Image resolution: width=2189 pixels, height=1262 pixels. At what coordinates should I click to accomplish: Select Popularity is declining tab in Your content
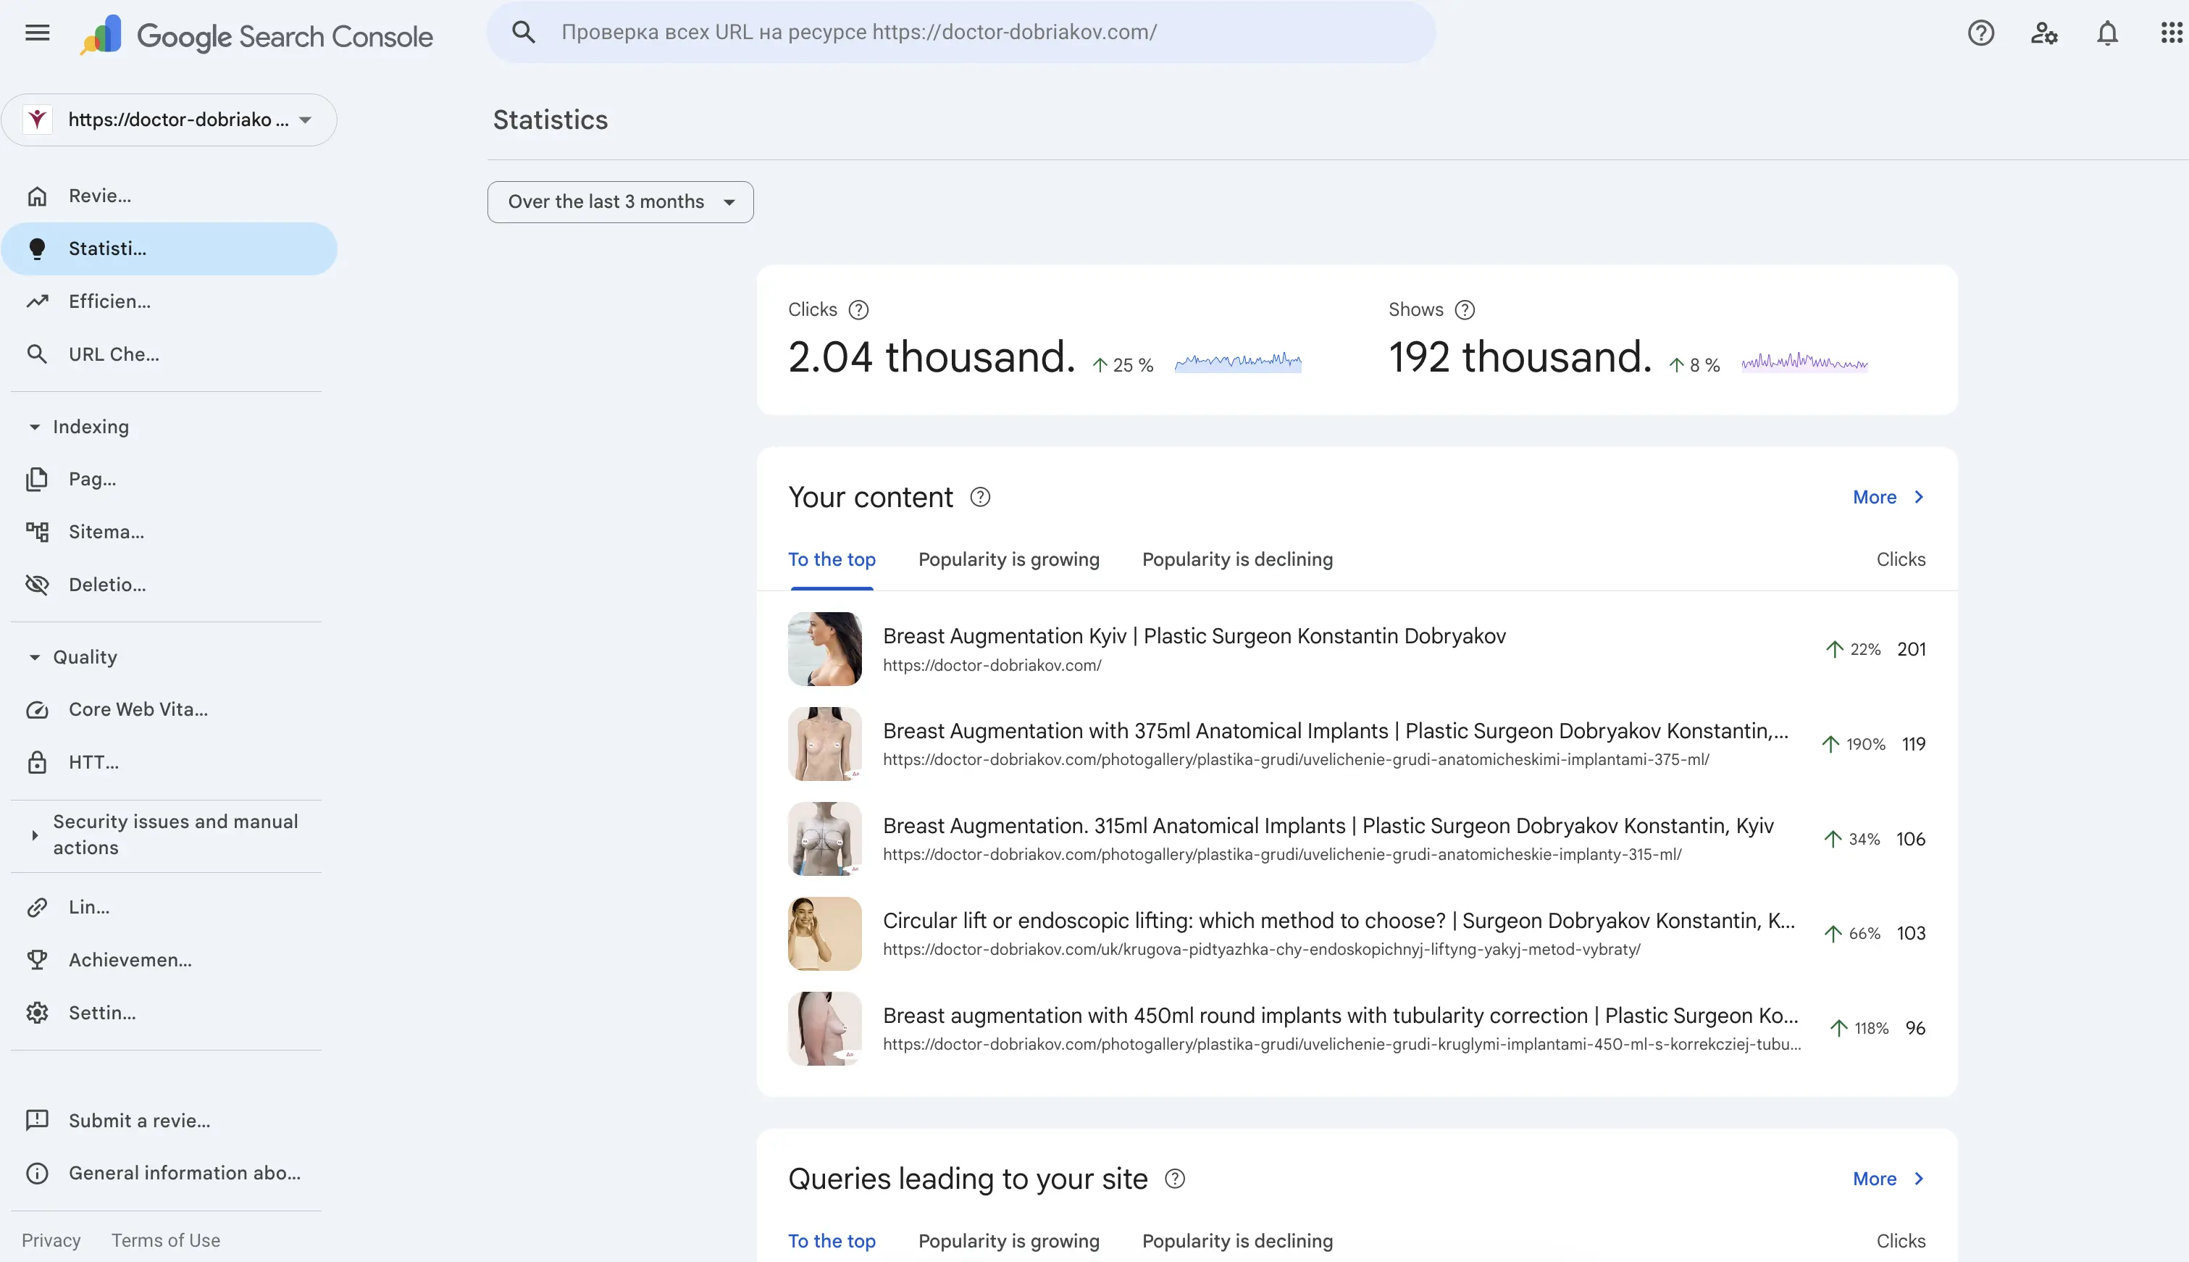(1236, 559)
